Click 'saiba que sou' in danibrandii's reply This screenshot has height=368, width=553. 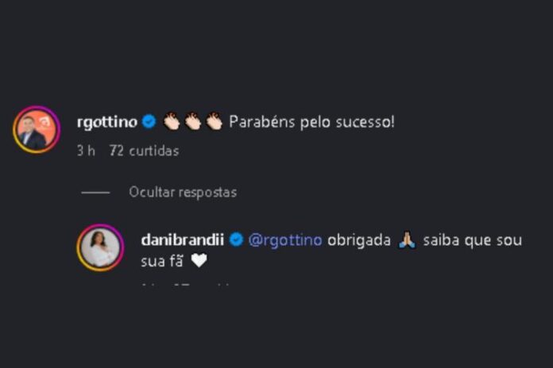472,240
